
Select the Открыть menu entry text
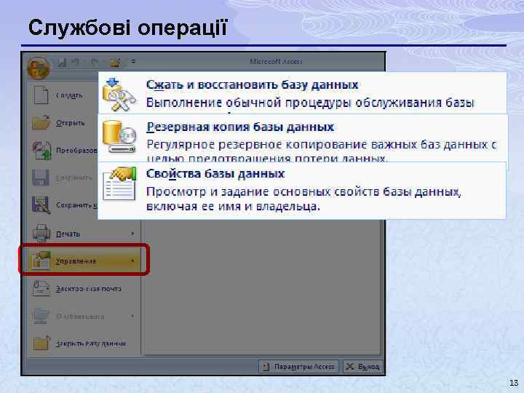click(70, 123)
